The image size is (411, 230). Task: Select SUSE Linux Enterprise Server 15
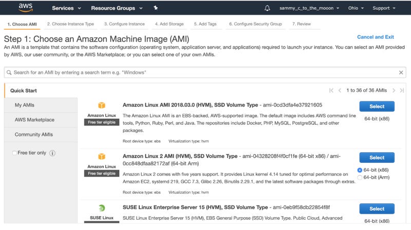tap(377, 209)
